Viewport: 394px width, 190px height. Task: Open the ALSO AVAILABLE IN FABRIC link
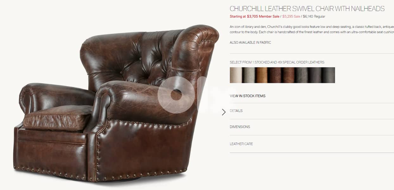[250, 42]
